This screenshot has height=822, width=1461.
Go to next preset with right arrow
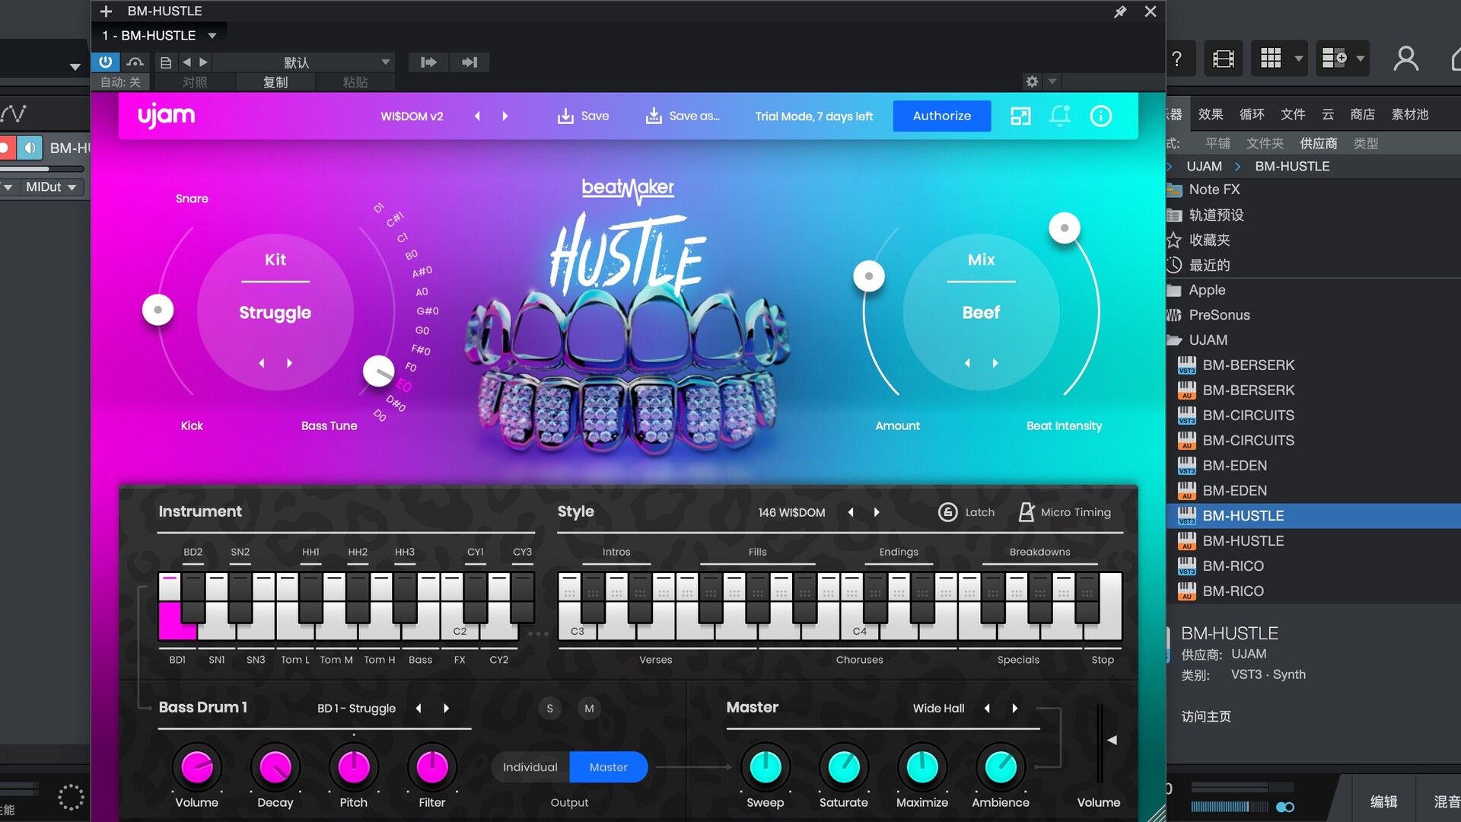coord(203,62)
